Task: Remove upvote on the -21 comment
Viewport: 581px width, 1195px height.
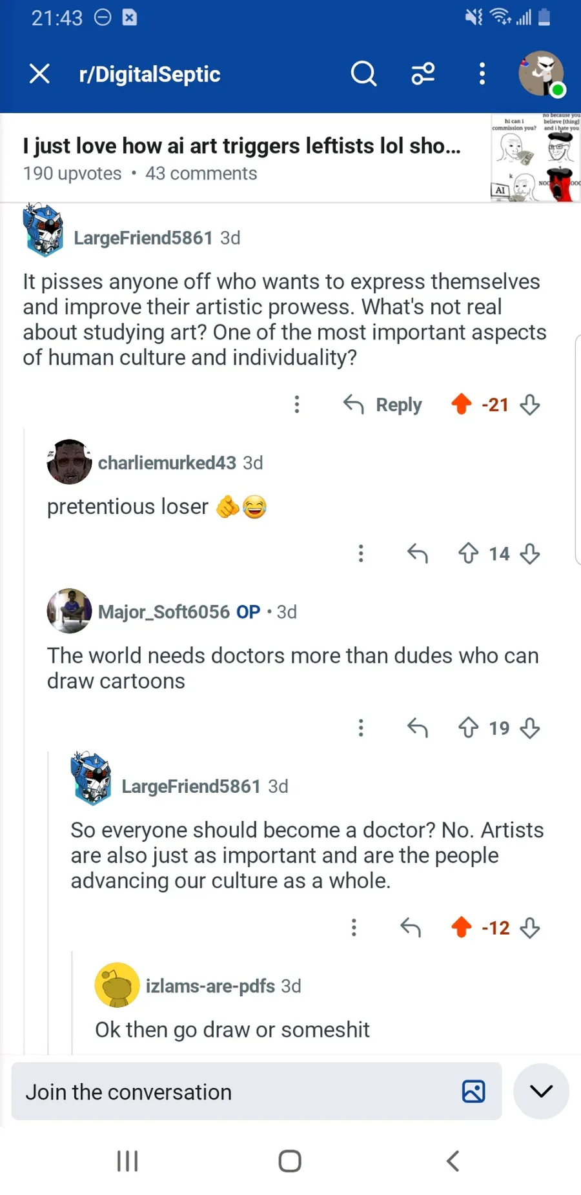Action: pos(461,405)
